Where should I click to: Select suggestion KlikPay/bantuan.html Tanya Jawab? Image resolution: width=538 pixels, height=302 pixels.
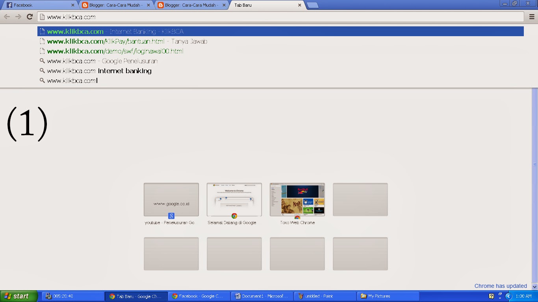click(x=280, y=41)
